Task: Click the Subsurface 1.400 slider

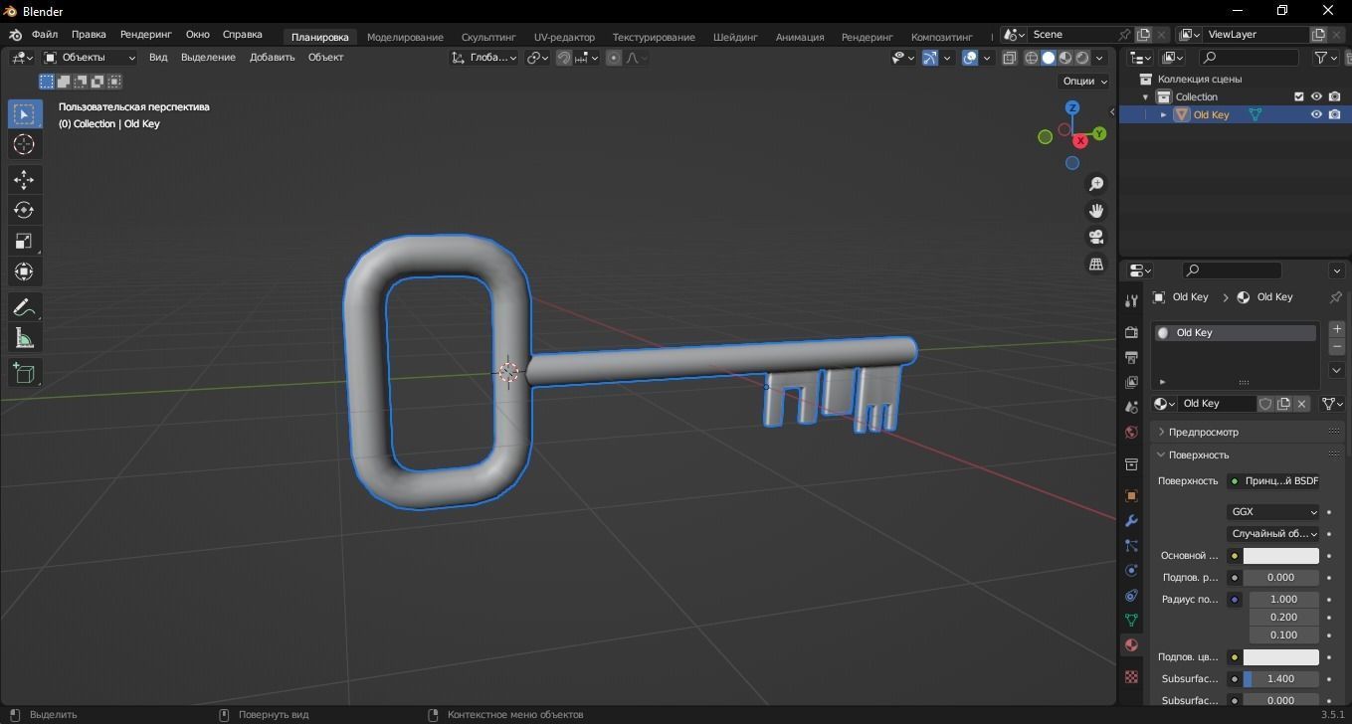Action: coord(1280,679)
